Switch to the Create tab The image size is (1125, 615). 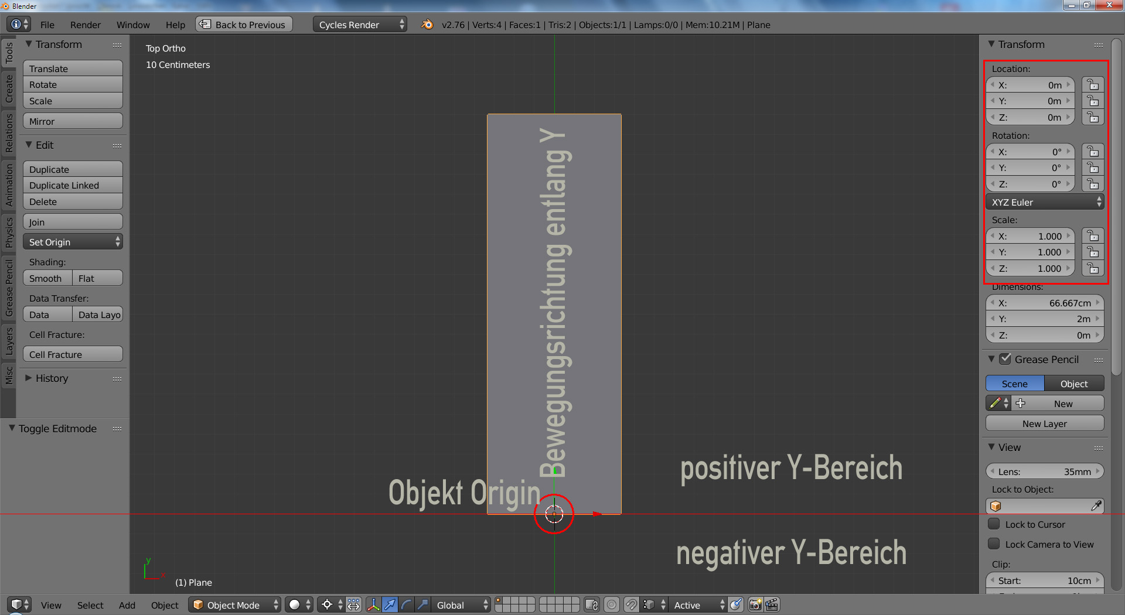9,89
